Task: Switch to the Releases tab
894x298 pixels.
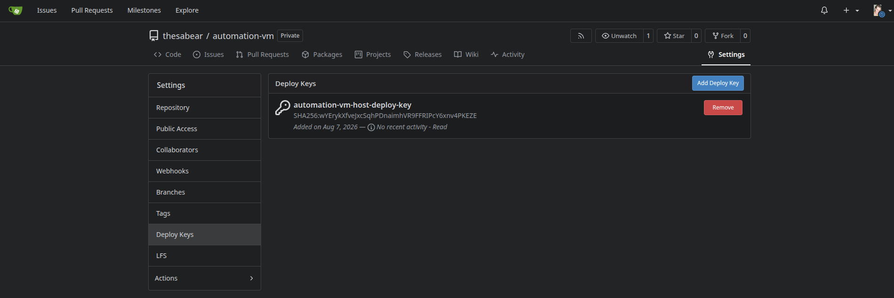Action: coord(423,55)
